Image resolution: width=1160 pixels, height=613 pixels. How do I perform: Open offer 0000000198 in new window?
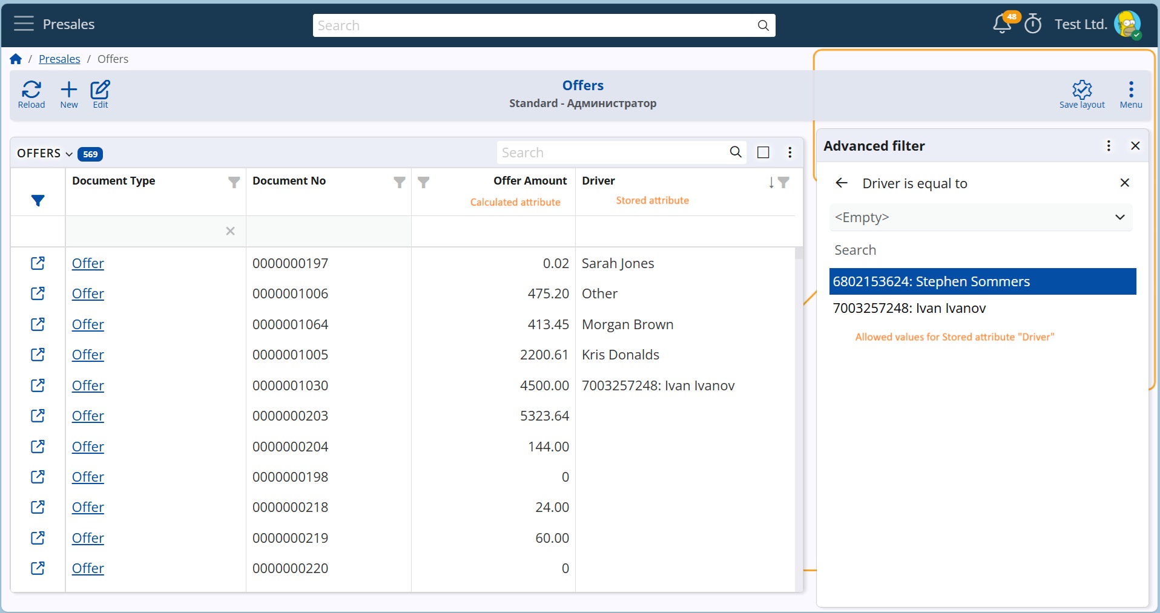[x=38, y=477]
